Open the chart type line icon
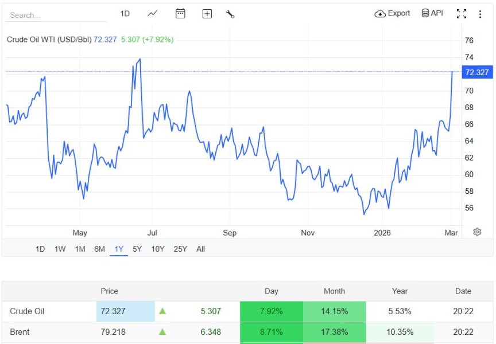The width and height of the screenshot is (496, 344). (152, 14)
